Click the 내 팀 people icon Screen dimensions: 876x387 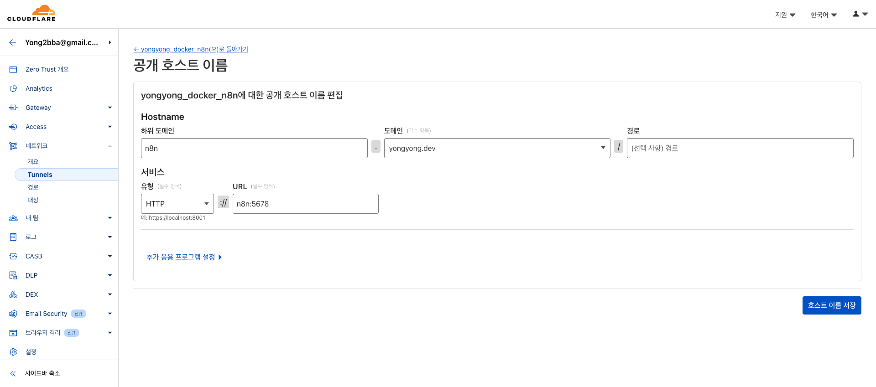13,218
